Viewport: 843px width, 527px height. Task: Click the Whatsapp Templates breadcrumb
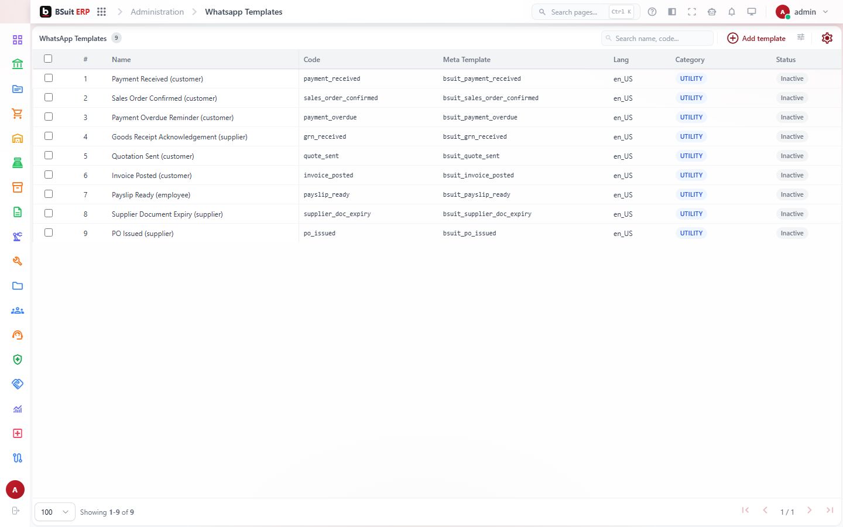coord(244,12)
